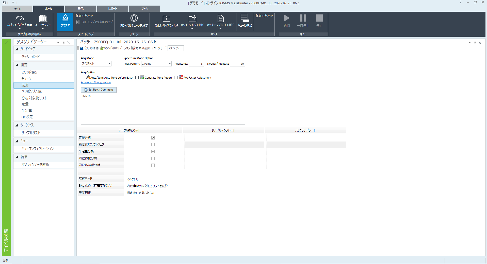Click the batch comment text area
This screenshot has width=487, height=264.
[x=163, y=109]
